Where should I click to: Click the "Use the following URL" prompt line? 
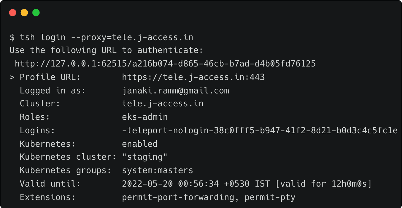106,50
